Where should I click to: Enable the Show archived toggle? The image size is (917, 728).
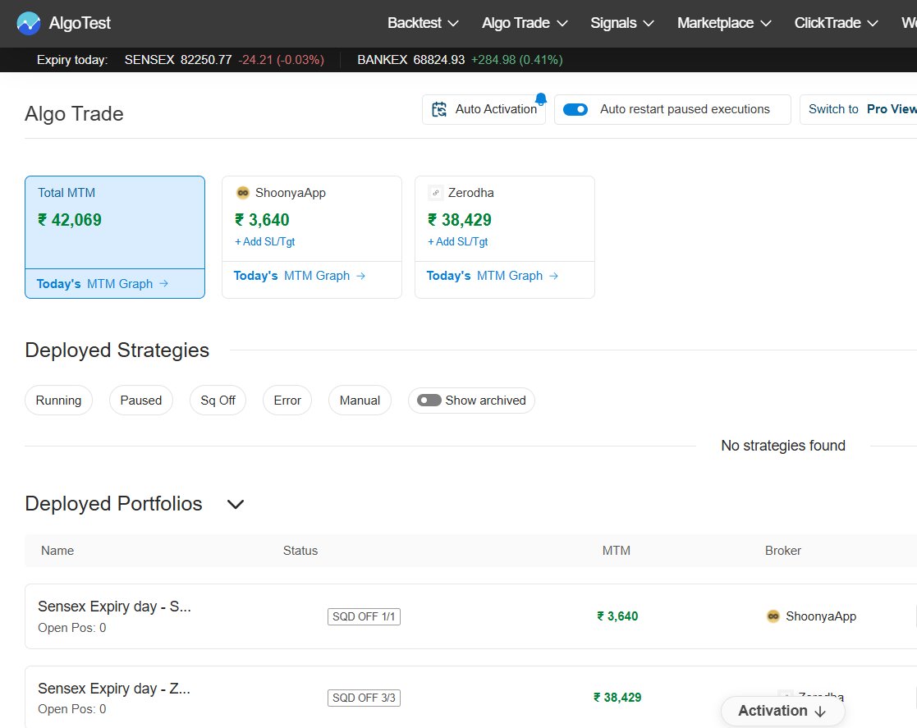coord(429,401)
